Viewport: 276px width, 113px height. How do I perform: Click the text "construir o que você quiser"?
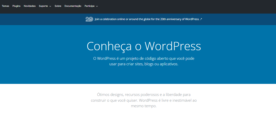point(114,100)
